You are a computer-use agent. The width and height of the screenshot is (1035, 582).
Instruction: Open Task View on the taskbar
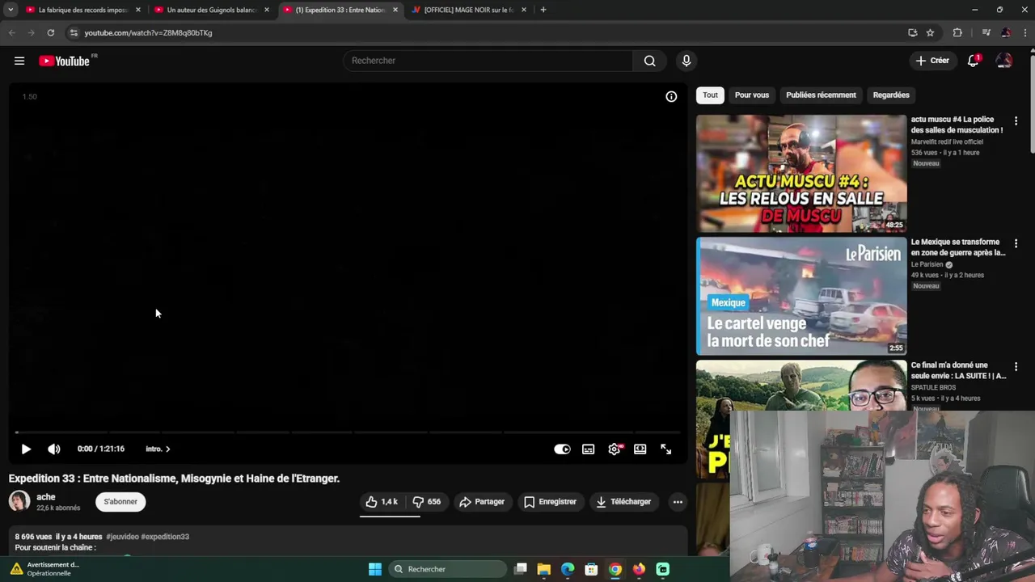pyautogui.click(x=521, y=569)
